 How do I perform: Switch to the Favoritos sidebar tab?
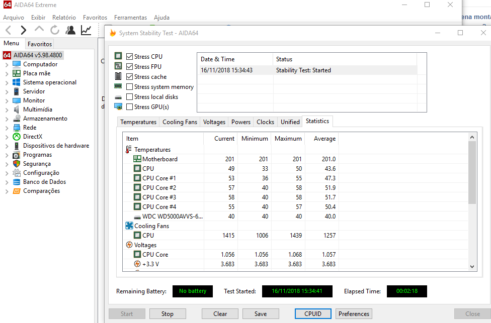[39, 44]
